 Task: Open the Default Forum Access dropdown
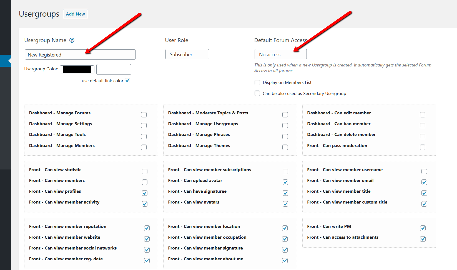coord(280,55)
